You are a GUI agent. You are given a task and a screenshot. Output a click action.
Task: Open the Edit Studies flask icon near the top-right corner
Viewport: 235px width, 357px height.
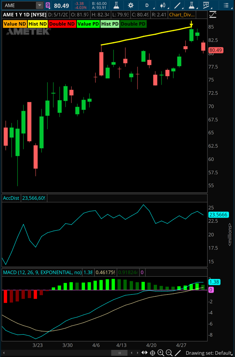(191, 5)
